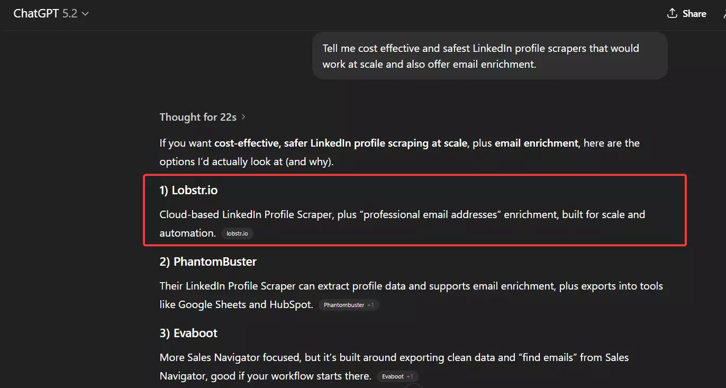Click the "3) Evaboot" heading

click(x=188, y=333)
